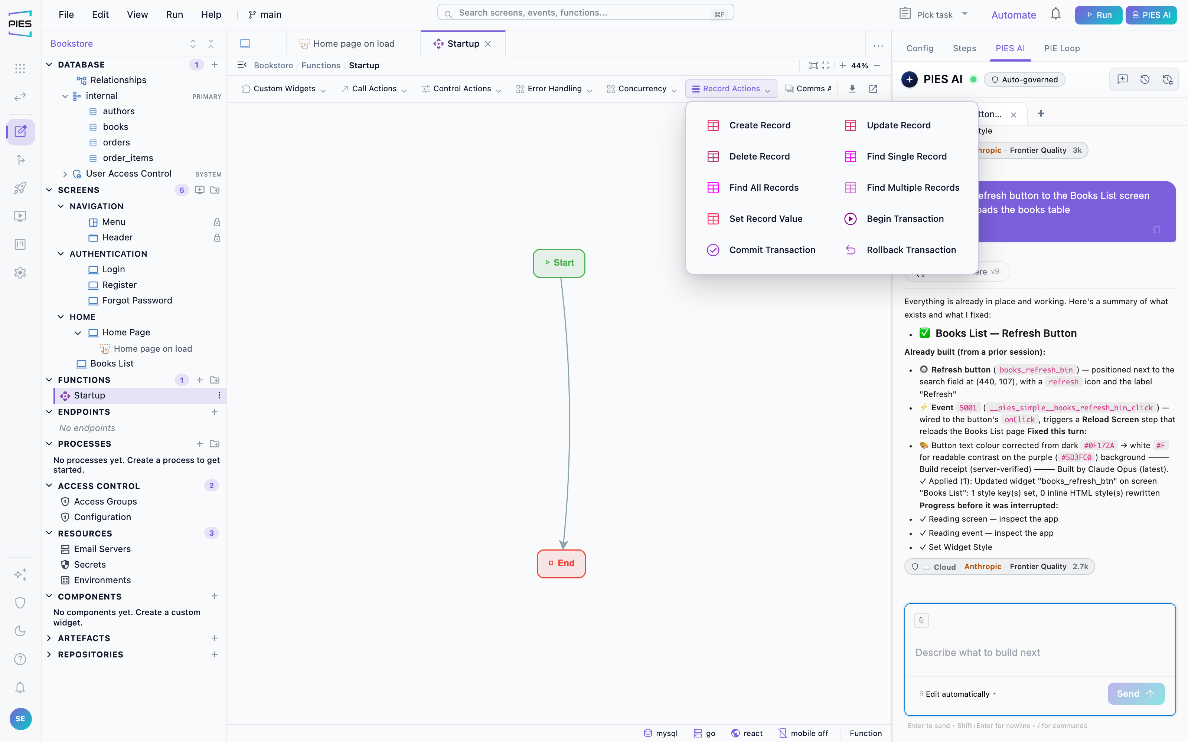Choose Find Multiple Records action
This screenshot has height=742, width=1188.
[902, 187]
